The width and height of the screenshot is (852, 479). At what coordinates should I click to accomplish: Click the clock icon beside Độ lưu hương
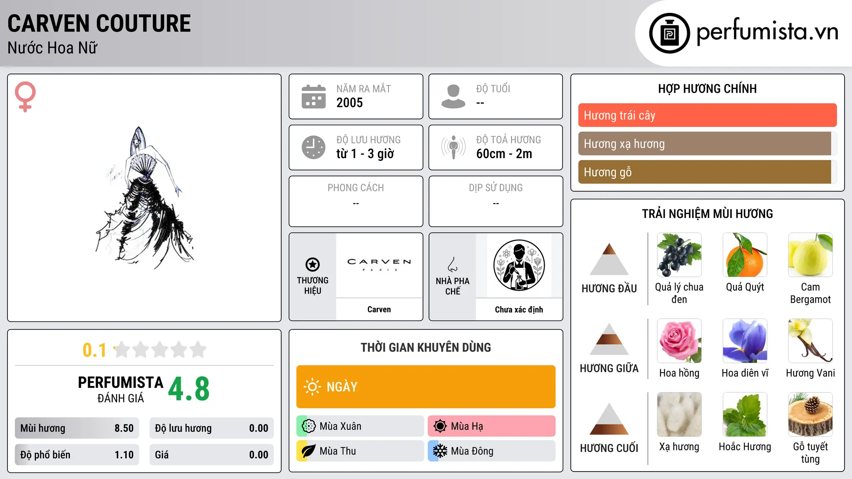click(x=314, y=147)
